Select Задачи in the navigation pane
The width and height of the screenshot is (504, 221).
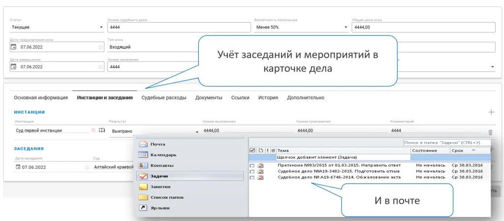click(190, 176)
